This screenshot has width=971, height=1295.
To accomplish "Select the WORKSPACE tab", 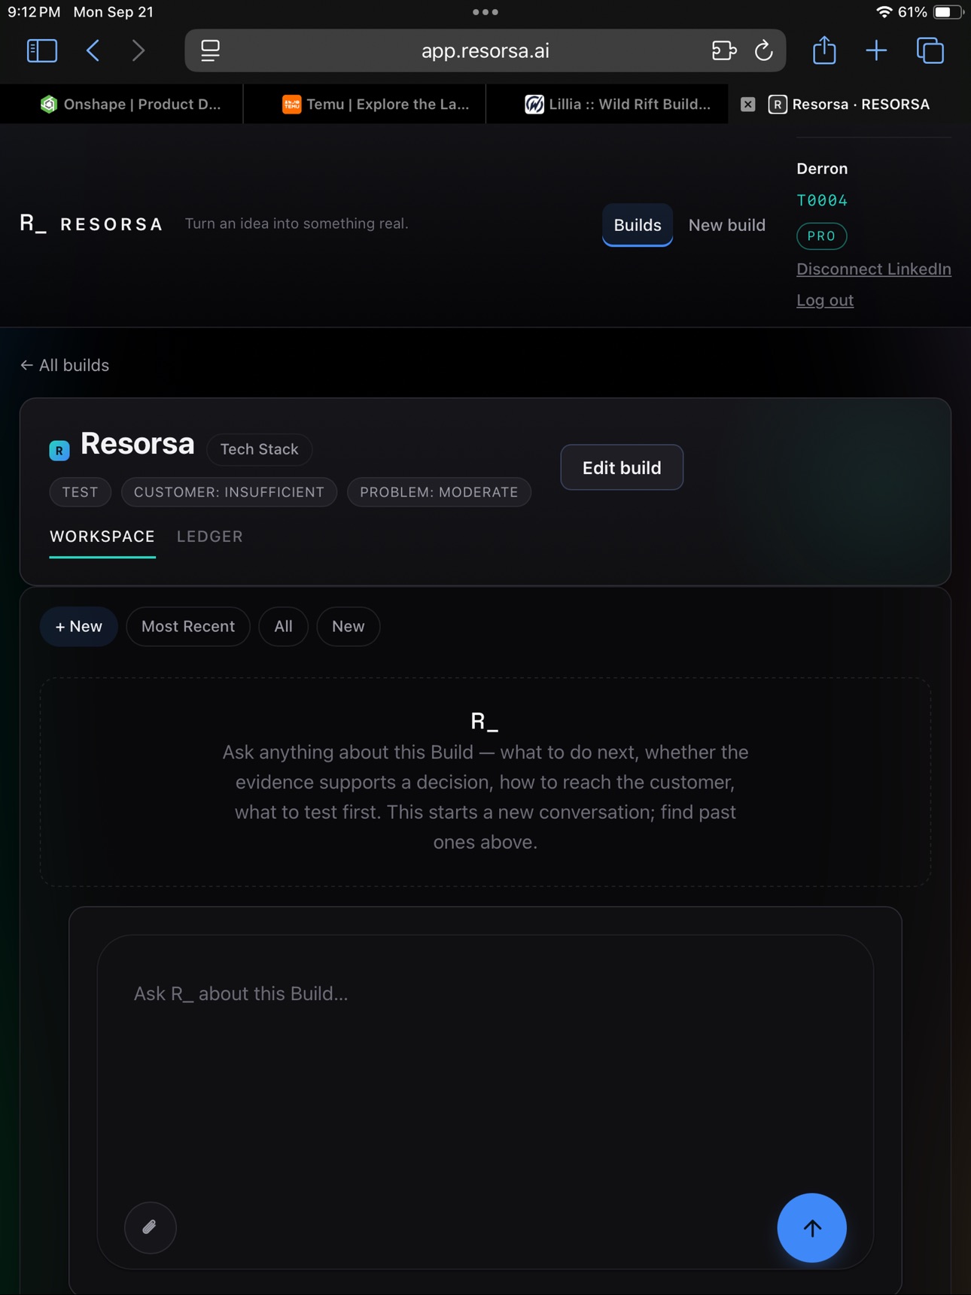I will pos(102,537).
